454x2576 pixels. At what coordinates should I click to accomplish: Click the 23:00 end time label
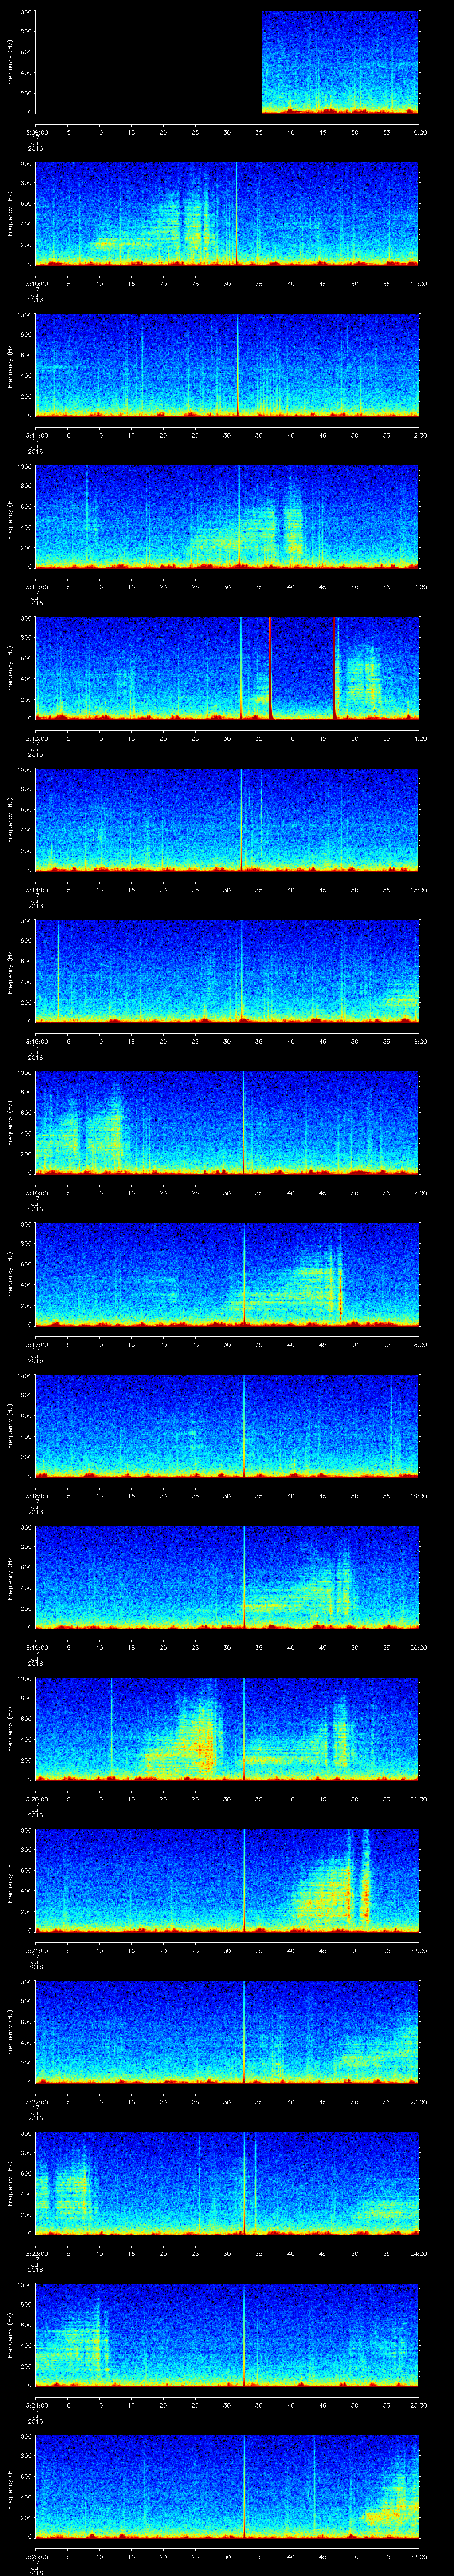(x=418, y=2102)
